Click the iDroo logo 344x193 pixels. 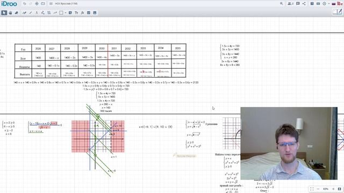pos(9,4)
